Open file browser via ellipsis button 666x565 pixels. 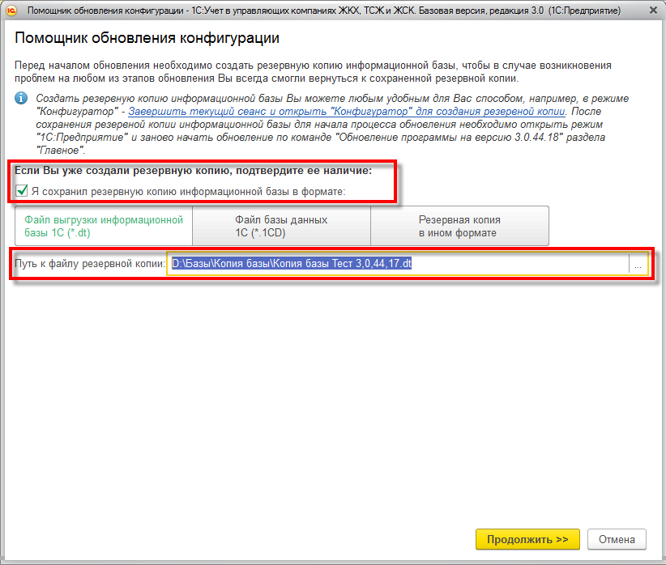pos(638,264)
